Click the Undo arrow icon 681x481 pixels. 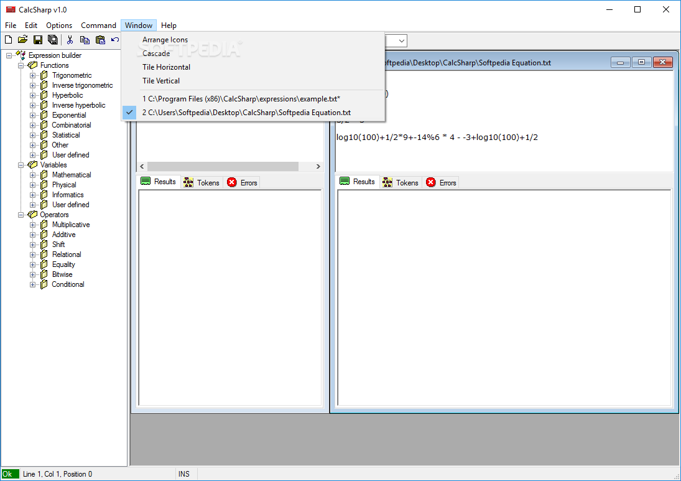114,40
